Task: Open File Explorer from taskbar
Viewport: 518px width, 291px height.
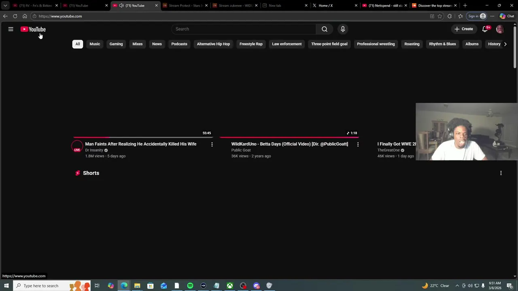Action: pyautogui.click(x=137, y=286)
